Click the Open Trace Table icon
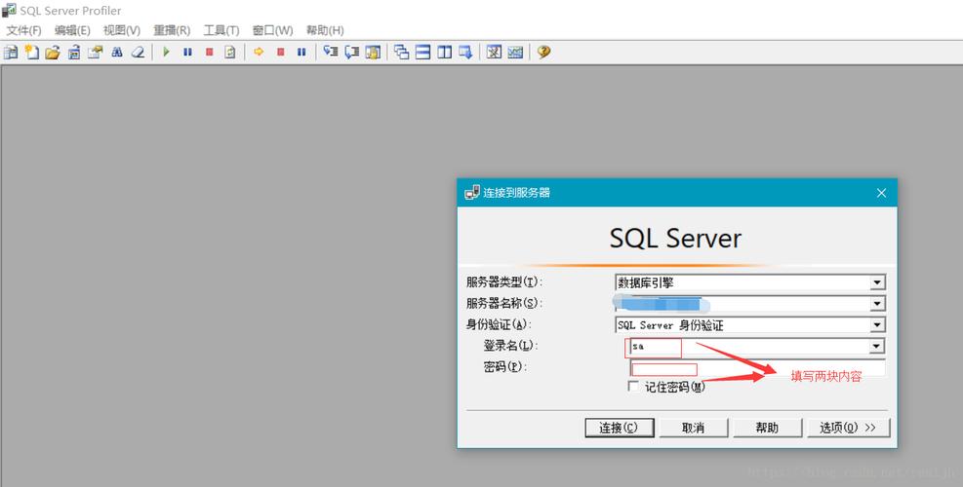The height and width of the screenshot is (487, 963). pos(74,53)
